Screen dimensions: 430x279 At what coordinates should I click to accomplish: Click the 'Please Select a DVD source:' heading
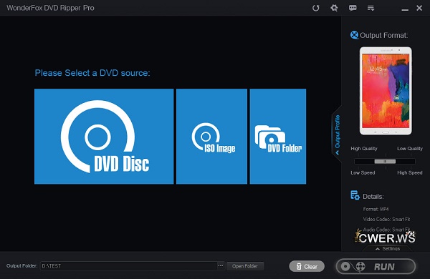click(92, 73)
